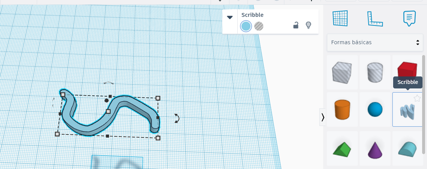Switch shape to striped hole mode
Image resolution: width=427 pixels, height=169 pixels.
coord(259,26)
